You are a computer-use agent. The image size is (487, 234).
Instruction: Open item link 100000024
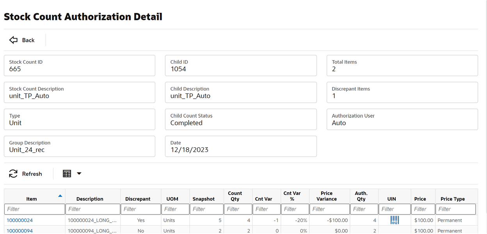pyautogui.click(x=20, y=220)
